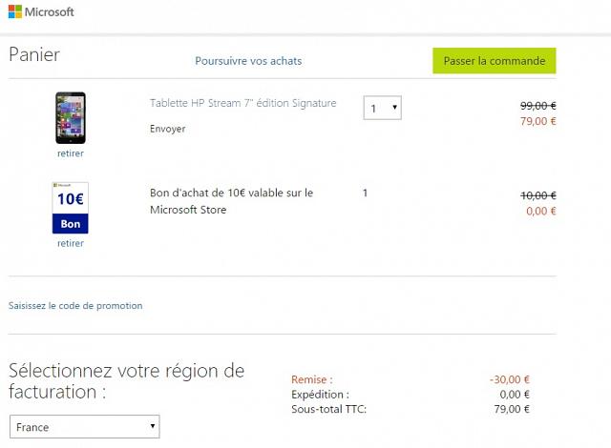Image resolution: width=611 pixels, height=448 pixels.
Task: Click the tablet's 79,00 € discounted price
Action: coord(538,121)
